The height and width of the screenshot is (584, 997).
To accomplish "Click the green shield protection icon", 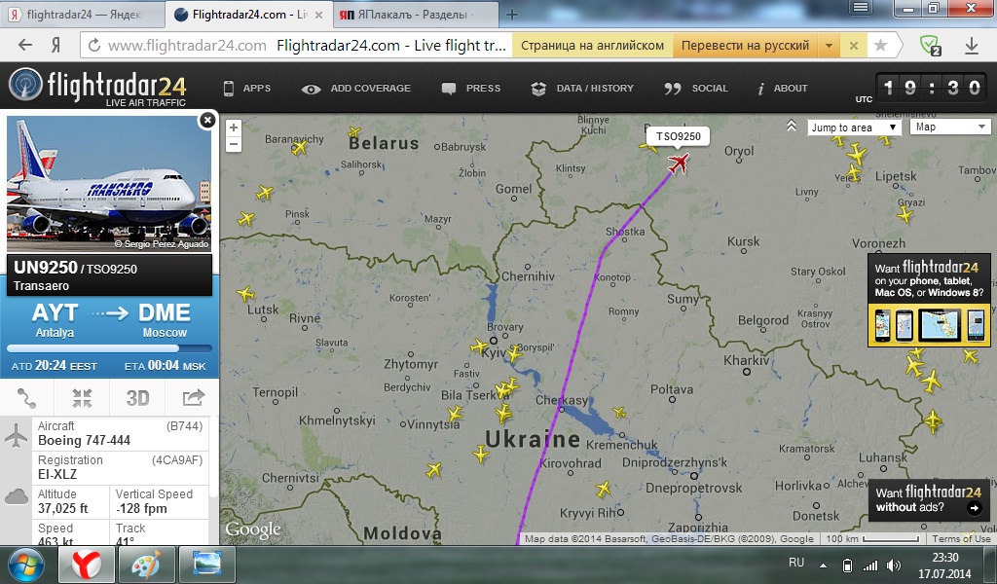I will click(x=930, y=45).
